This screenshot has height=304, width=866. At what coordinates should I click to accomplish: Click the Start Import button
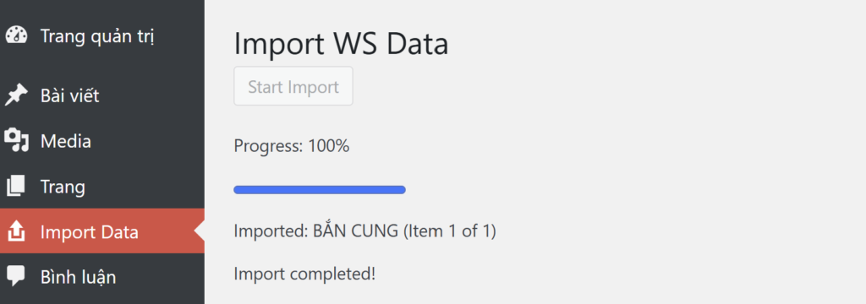point(293,86)
